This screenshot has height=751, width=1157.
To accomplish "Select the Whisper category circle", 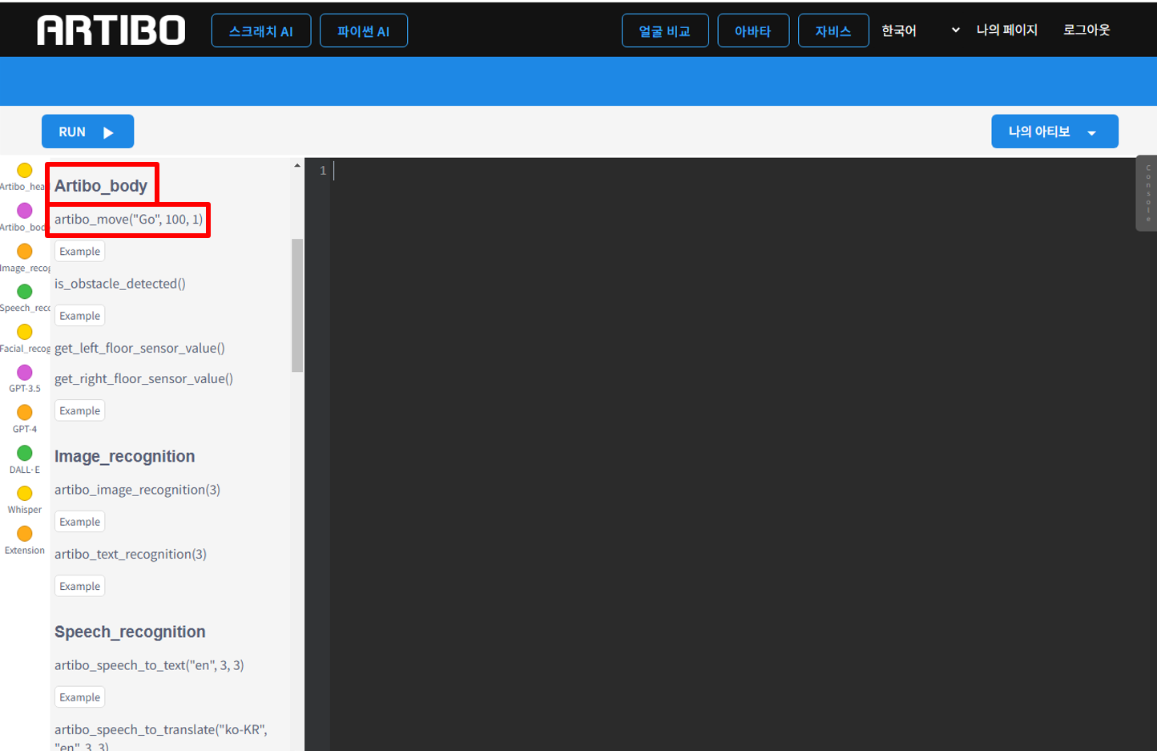I will [25, 493].
